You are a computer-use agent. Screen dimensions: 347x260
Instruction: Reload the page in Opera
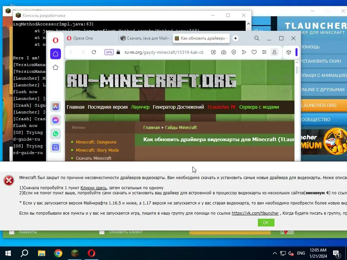[x=94, y=52]
